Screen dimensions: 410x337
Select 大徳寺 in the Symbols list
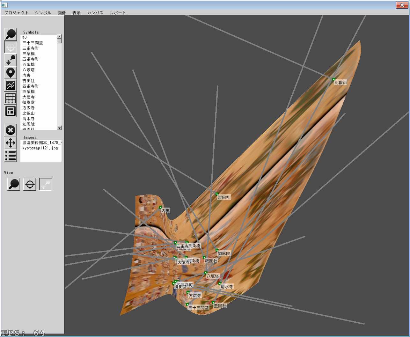point(39,97)
